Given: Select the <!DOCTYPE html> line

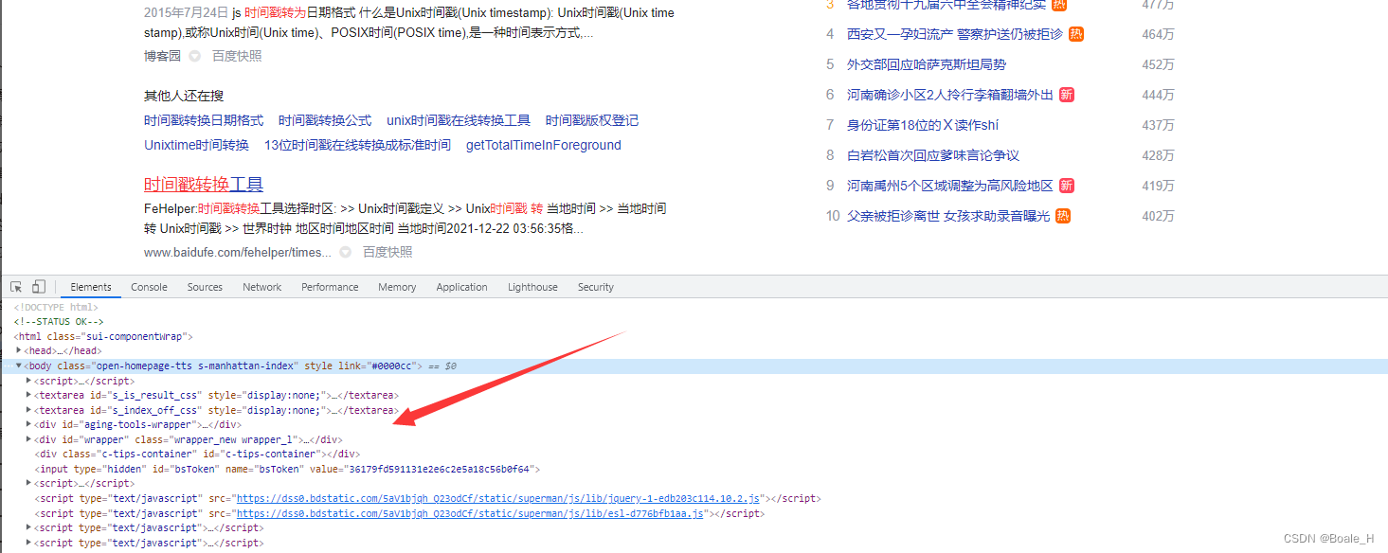Looking at the screenshot, I should [x=56, y=307].
